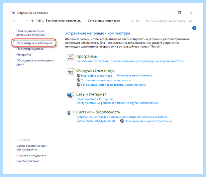
Task: Click the window title bar icon
Action: [x=13, y=13]
